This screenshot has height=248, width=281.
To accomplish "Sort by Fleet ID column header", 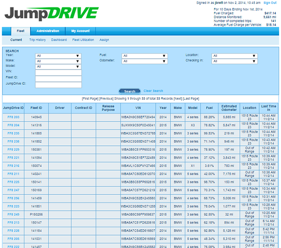I will click(x=36, y=108).
